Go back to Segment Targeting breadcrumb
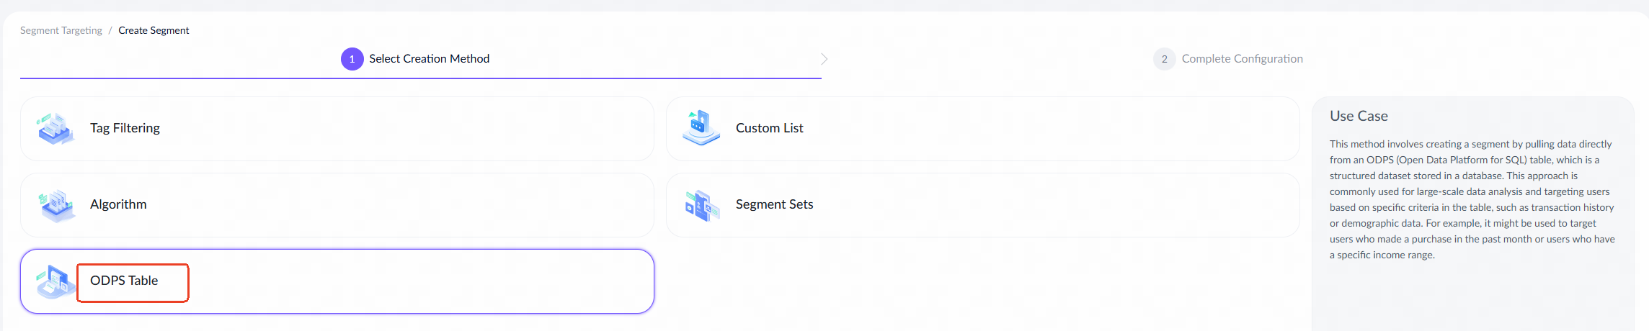The height and width of the screenshot is (331, 1649). point(61,30)
